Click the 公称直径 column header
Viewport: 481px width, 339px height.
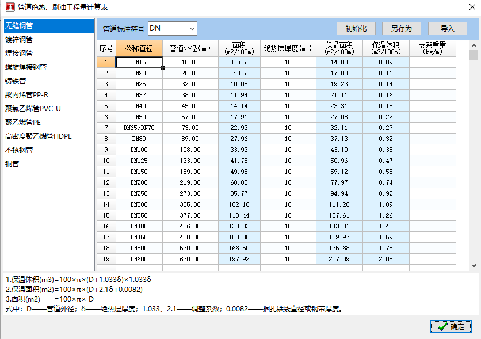click(139, 48)
